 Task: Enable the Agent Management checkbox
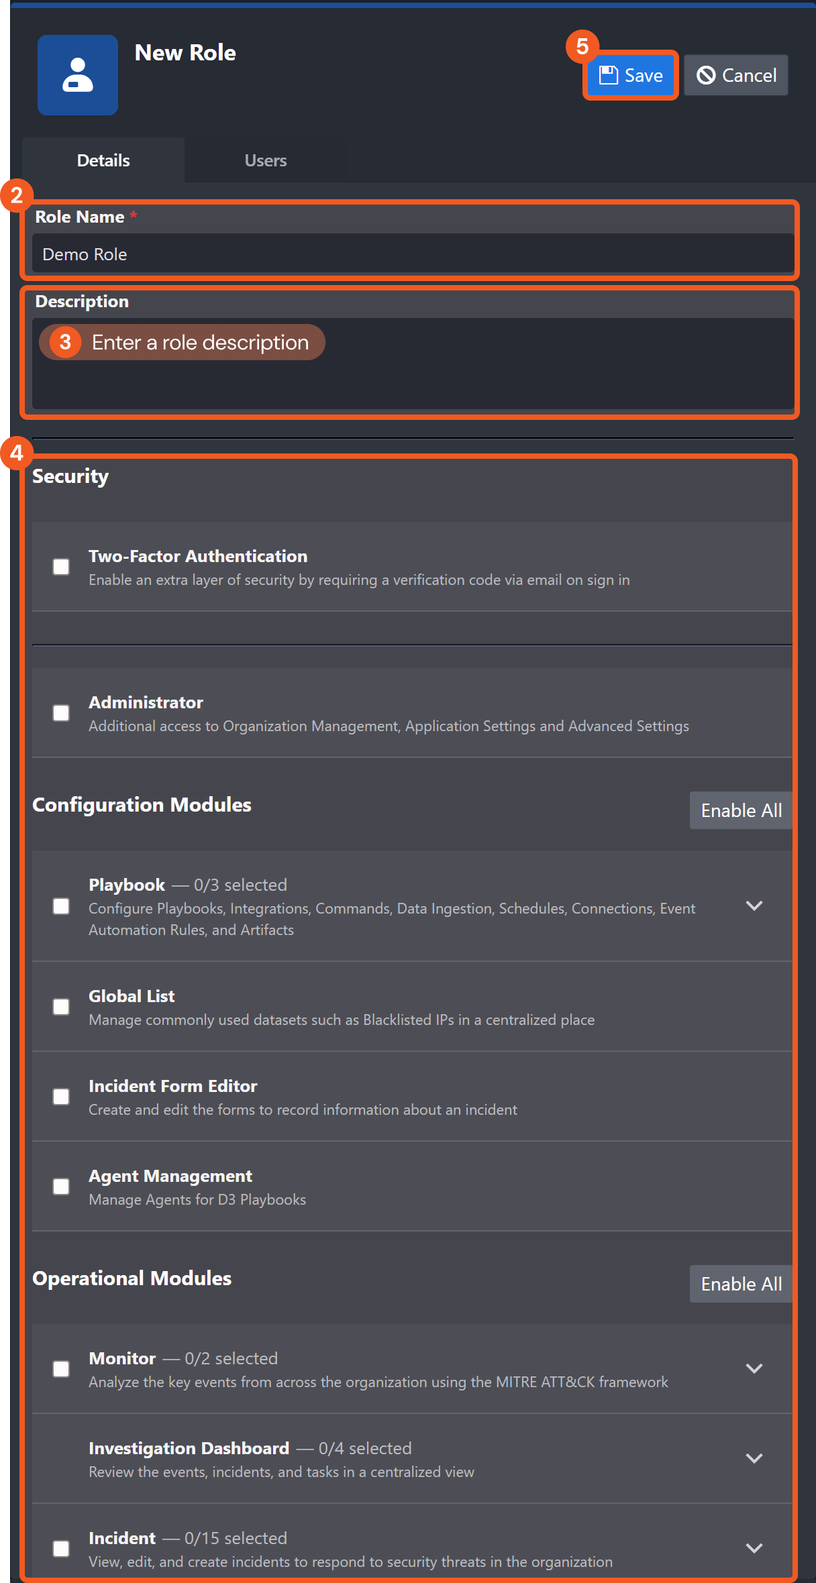coord(61,1187)
